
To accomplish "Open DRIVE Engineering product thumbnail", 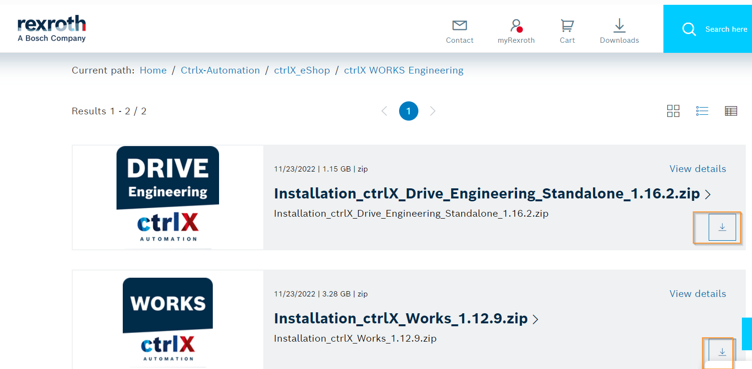I will pyautogui.click(x=168, y=197).
